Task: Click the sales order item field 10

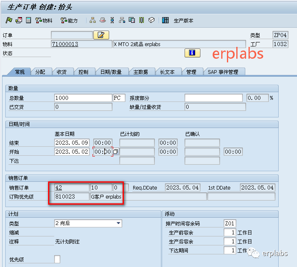Action: click(101, 188)
